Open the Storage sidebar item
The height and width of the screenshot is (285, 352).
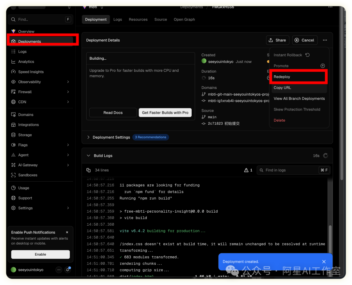(25, 135)
